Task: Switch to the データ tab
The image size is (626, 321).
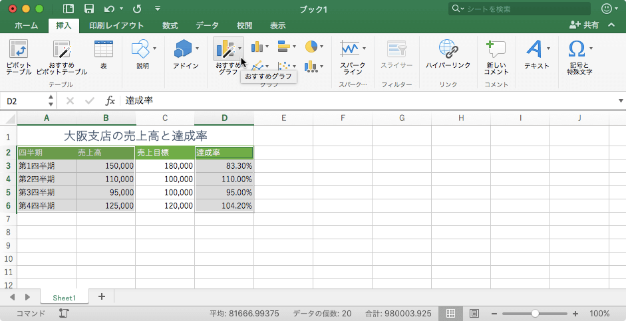Action: point(207,25)
